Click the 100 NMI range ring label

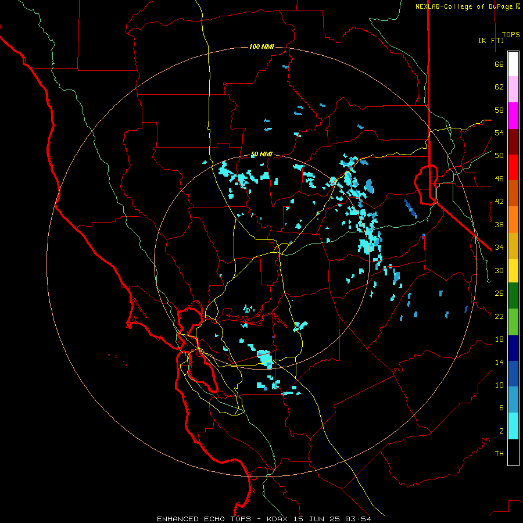[261, 46]
